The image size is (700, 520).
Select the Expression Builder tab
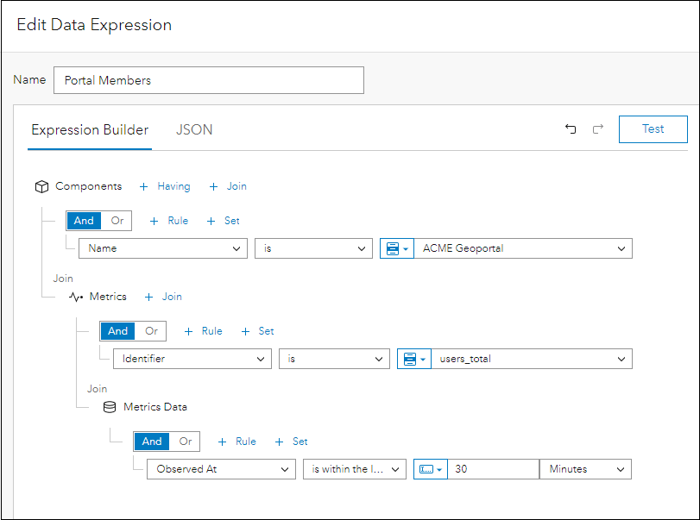tap(90, 130)
